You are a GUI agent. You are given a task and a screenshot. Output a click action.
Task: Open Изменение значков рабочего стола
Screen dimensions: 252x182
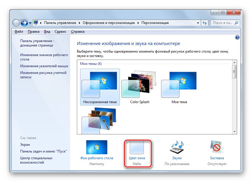click(x=44, y=57)
